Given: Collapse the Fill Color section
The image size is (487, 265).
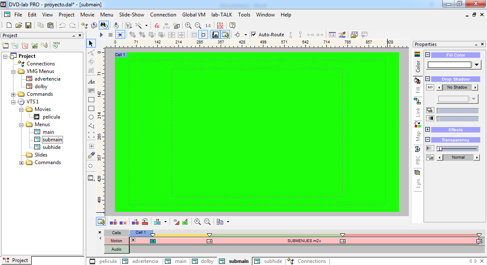Looking at the screenshot, I should pyautogui.click(x=427, y=55).
